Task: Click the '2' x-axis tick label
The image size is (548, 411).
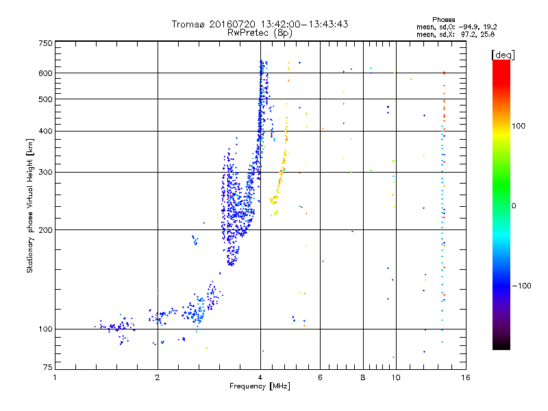Action: (x=158, y=377)
